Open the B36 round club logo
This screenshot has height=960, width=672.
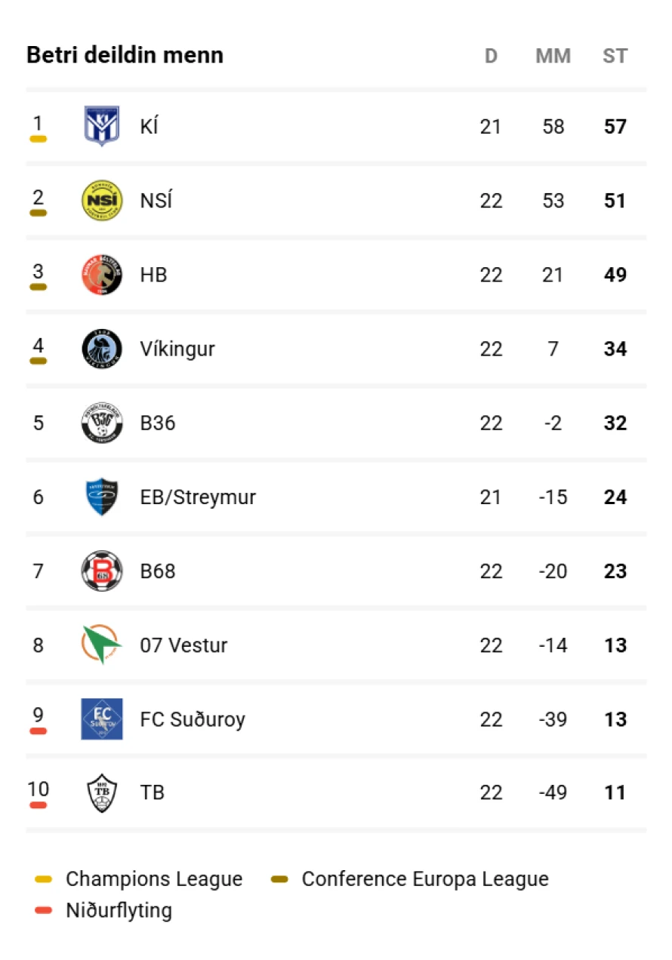102,423
